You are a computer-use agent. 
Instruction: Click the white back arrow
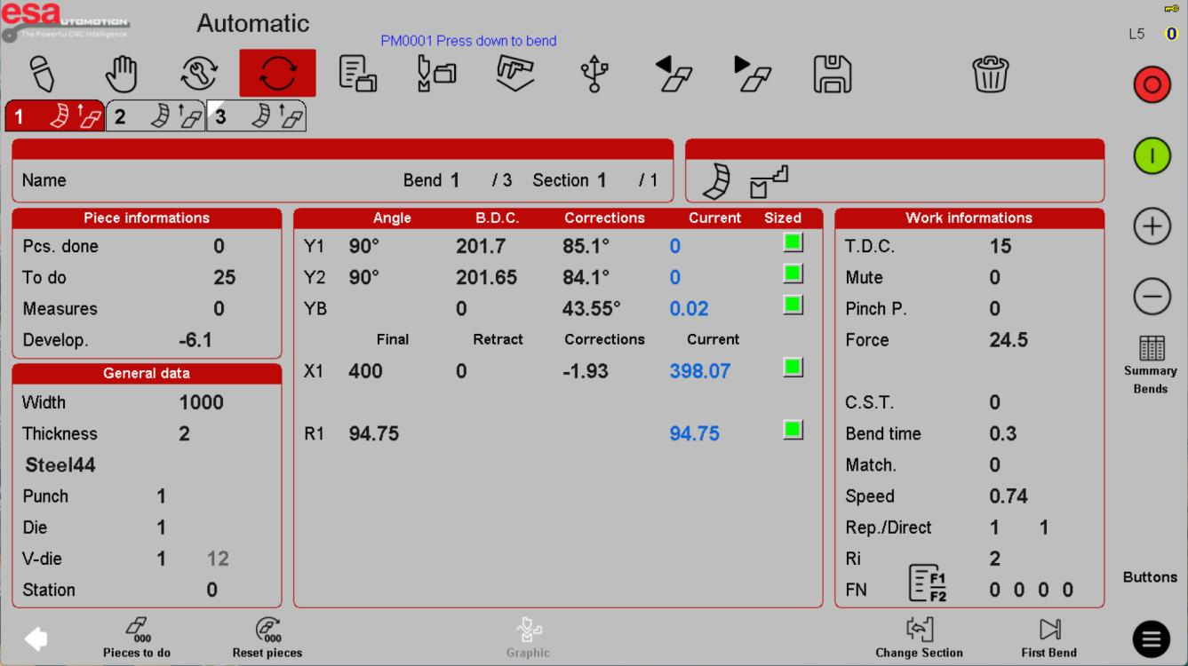point(36,638)
